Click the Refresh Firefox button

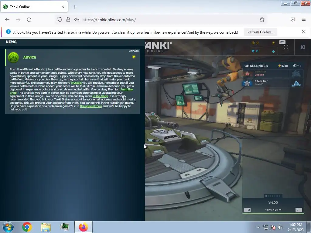(x=260, y=32)
